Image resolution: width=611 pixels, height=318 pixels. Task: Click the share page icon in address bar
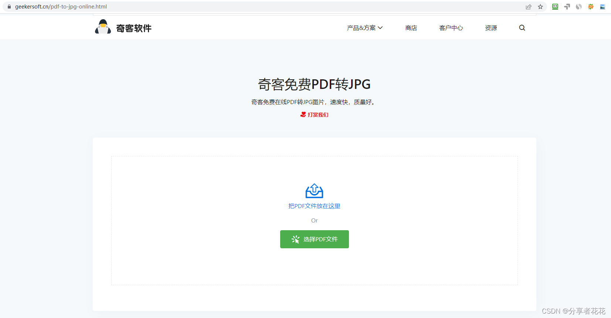(529, 7)
